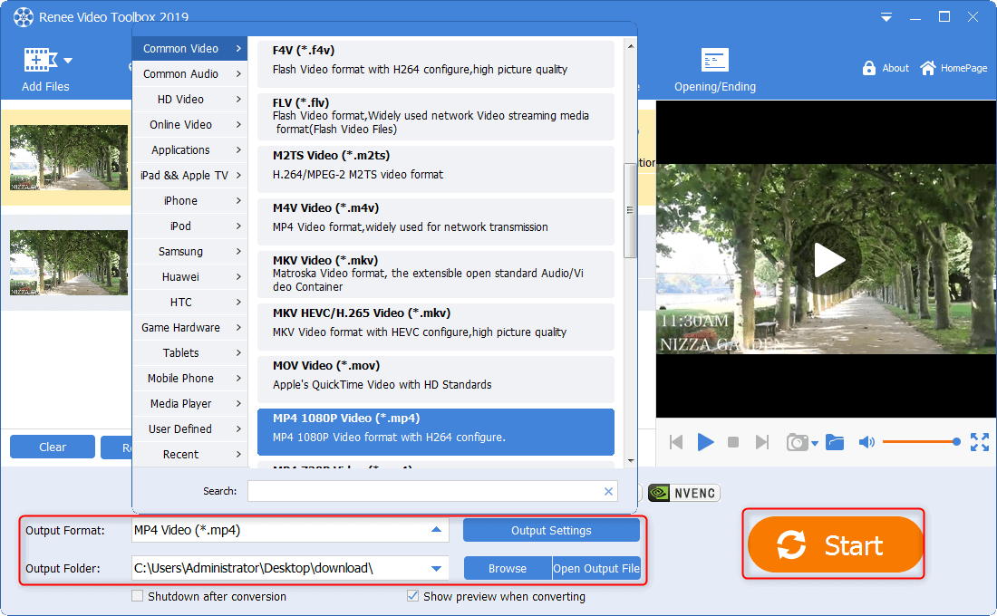The height and width of the screenshot is (616, 997).
Task: Open the Add Files dropdown arrow
Action: [x=68, y=61]
